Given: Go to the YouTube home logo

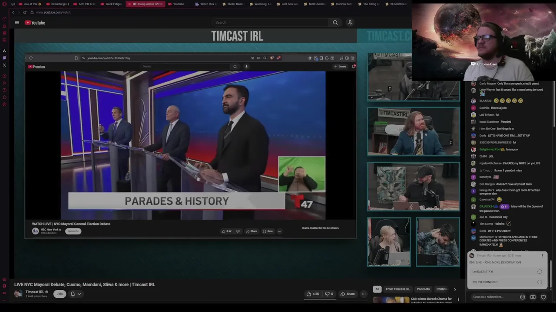Looking at the screenshot, I should coord(35,23).
